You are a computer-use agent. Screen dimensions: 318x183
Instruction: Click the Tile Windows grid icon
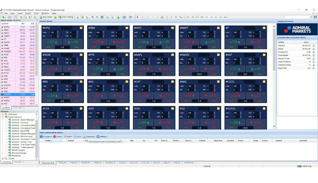[102, 17]
